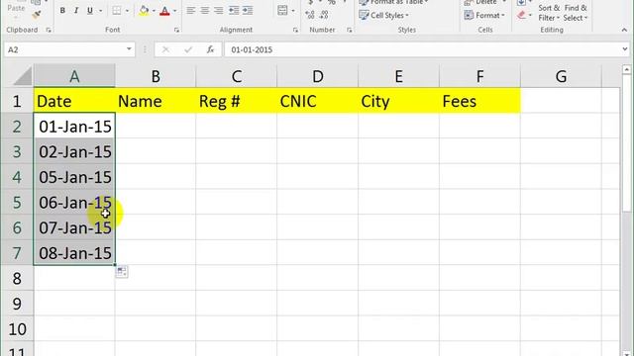Open underline style dropdown arrow

click(101, 11)
